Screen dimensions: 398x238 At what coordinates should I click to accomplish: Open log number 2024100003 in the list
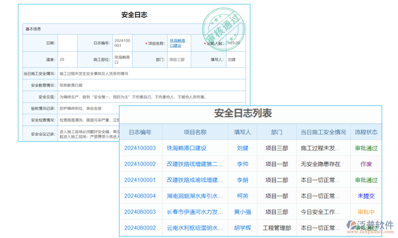(140, 148)
